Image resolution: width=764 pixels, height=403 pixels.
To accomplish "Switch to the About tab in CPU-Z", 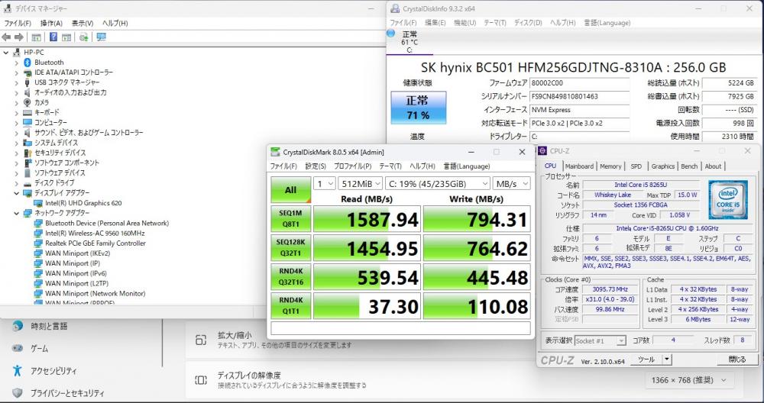I will pos(713,166).
